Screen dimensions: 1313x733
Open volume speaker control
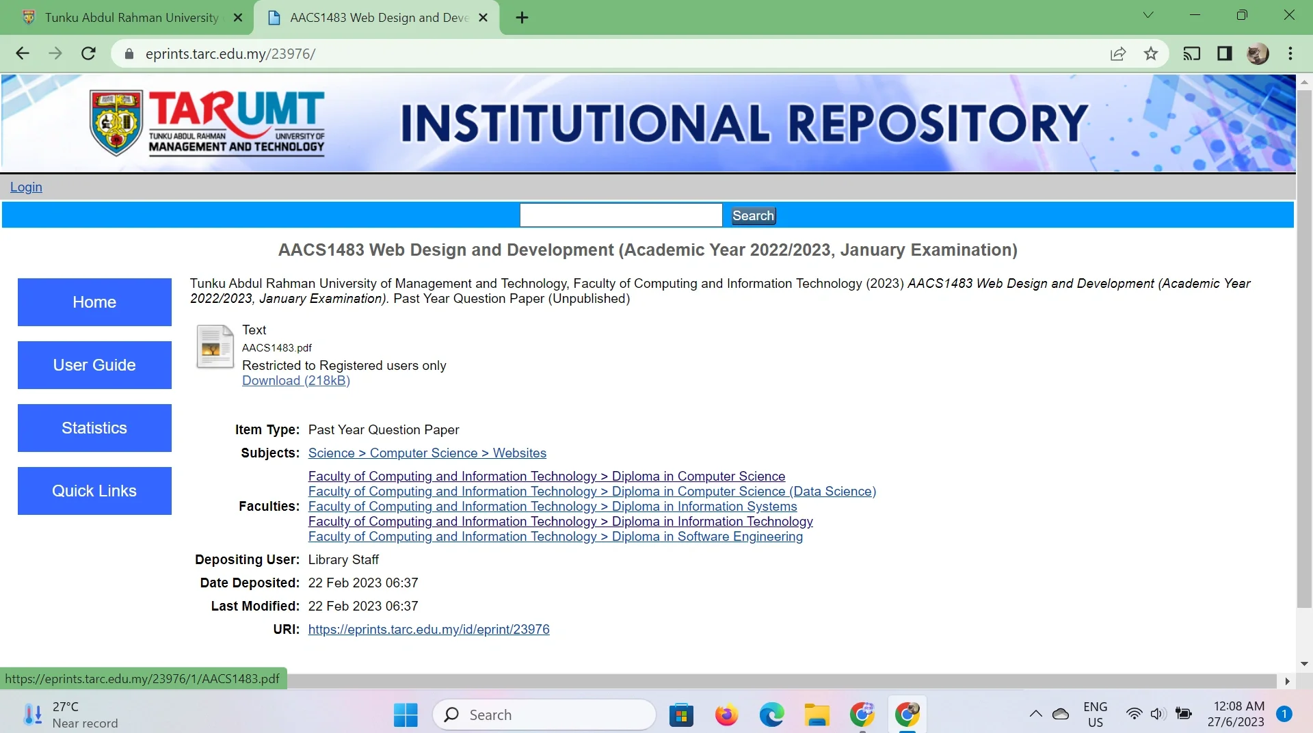1157,715
